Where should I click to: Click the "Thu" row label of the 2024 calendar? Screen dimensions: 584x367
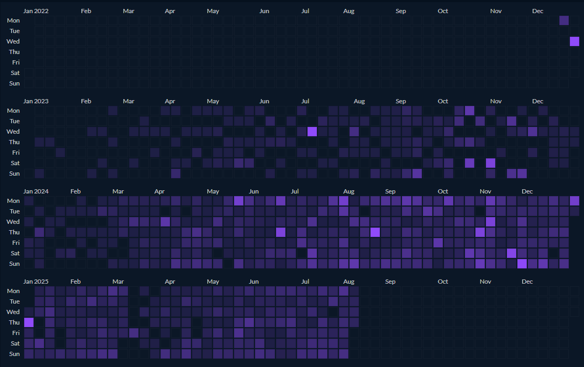(14, 232)
